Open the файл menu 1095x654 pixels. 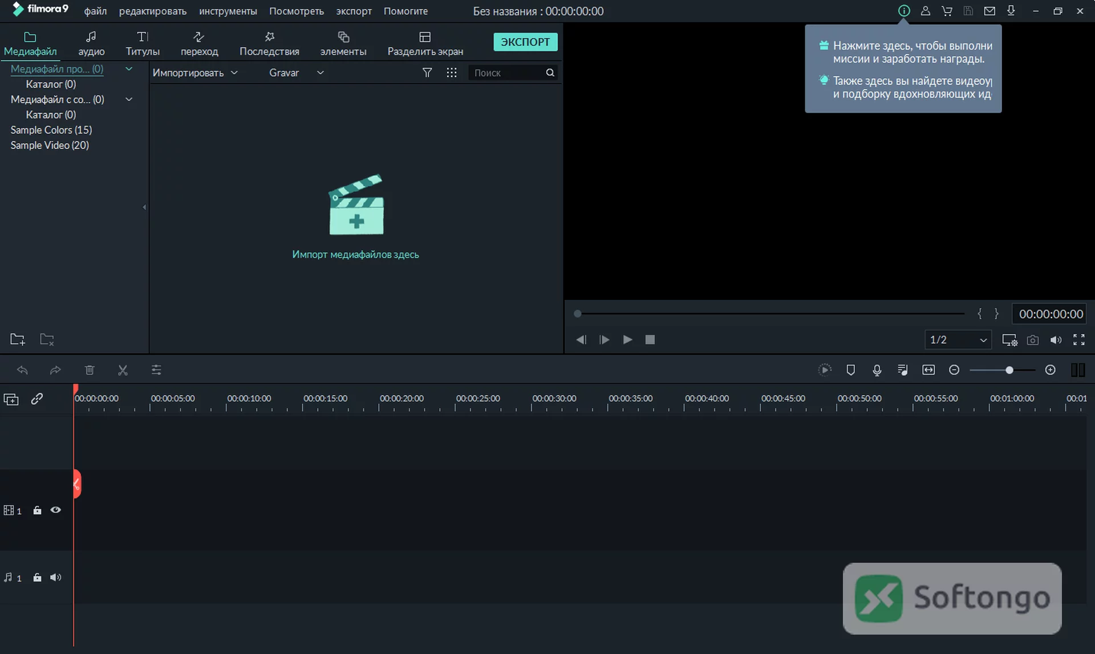click(95, 11)
